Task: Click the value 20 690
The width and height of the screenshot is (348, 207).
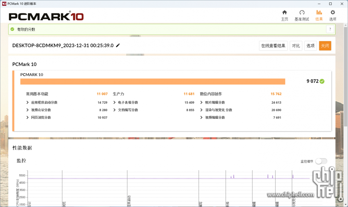Action: [x=276, y=110]
